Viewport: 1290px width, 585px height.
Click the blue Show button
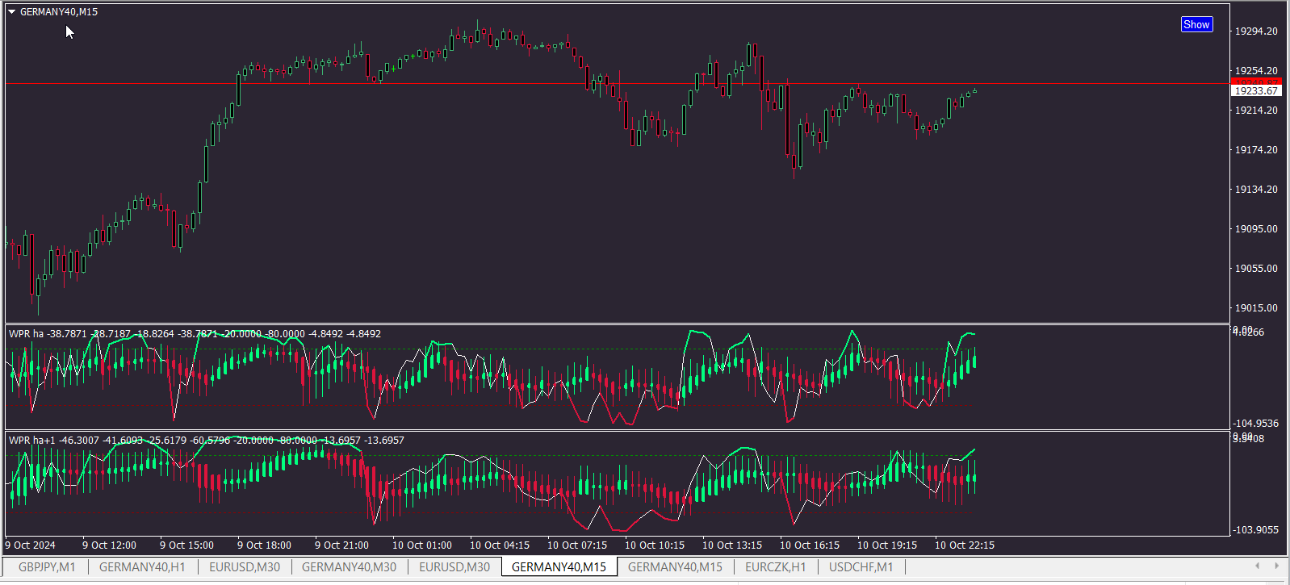pyautogui.click(x=1196, y=24)
